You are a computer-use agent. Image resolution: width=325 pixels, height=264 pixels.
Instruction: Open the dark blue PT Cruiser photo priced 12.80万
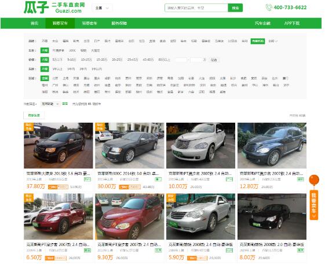pos(272,145)
